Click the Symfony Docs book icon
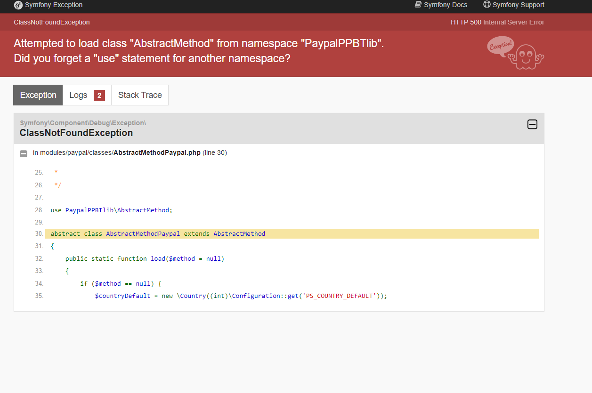Image resolution: width=592 pixels, height=393 pixels. [418, 5]
